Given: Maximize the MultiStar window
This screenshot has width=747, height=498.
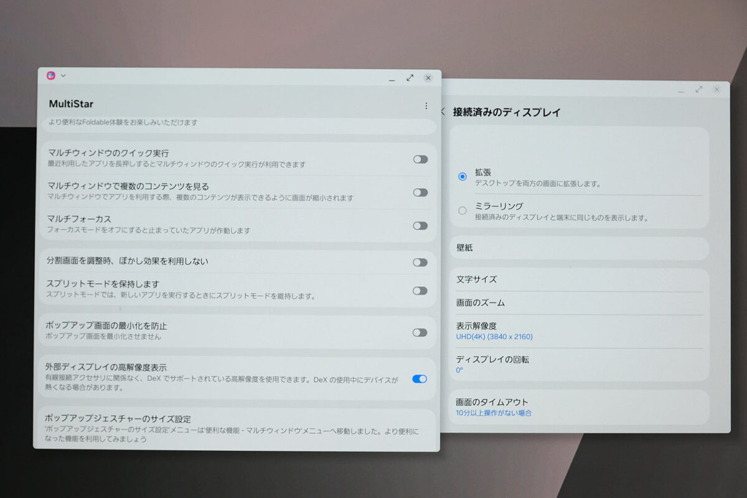Looking at the screenshot, I should 410,78.
